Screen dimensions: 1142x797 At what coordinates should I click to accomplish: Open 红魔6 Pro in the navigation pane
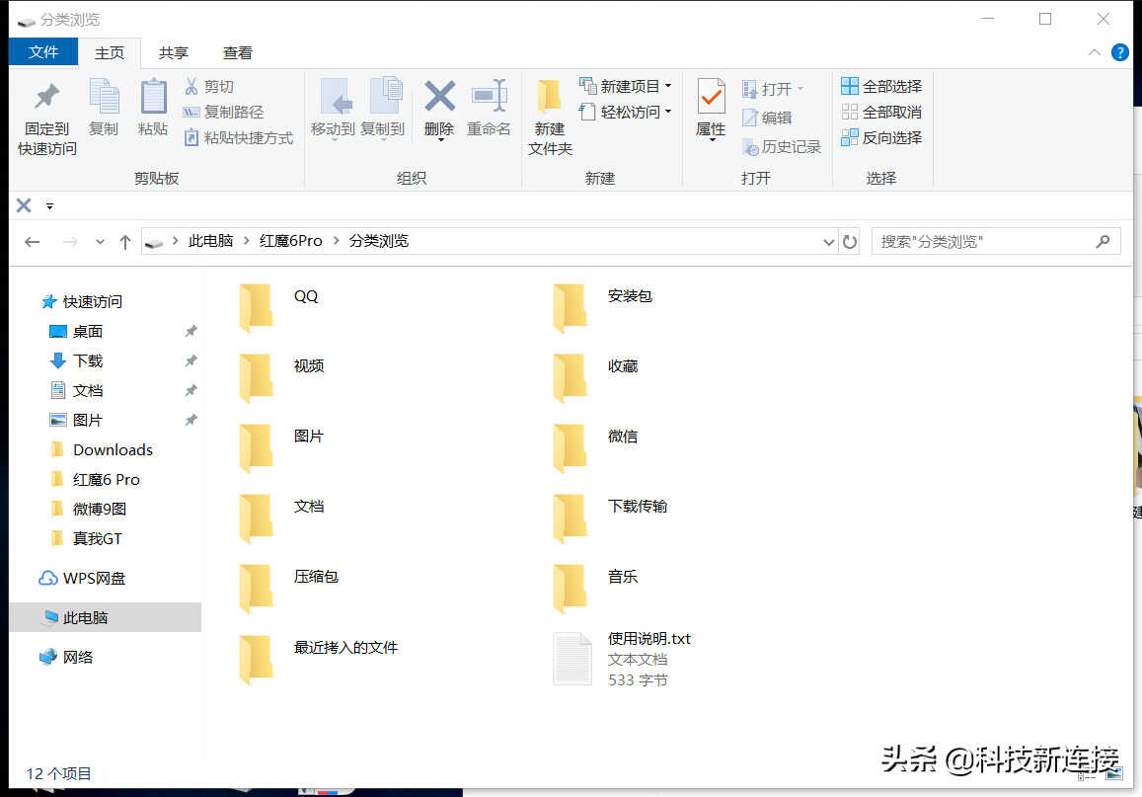point(106,480)
